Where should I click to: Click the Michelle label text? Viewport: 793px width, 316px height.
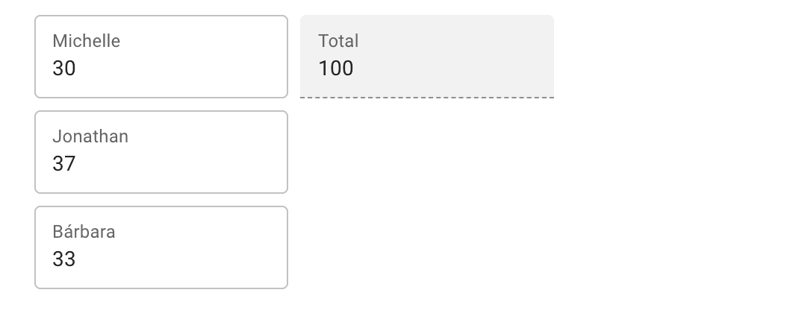pos(86,41)
